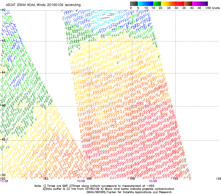221x194 pixels.
Task: Click the magenta-purple 40-50 knots legend swatch
Action: click(200, 4)
